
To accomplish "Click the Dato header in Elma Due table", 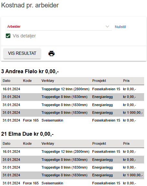I will [x=6, y=143].
